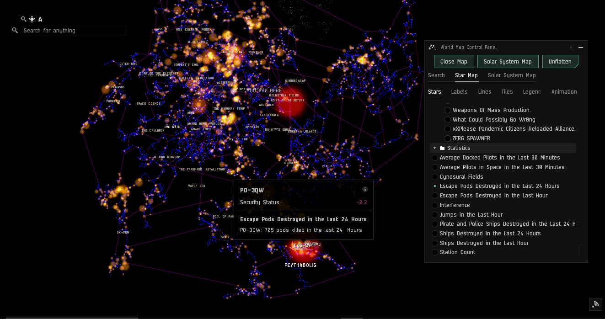Viewport: 605px width, 319px height.
Task: Click the Unflatten button
Action: [x=560, y=62]
